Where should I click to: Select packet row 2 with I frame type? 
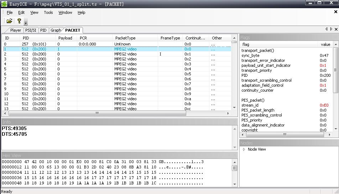(117, 54)
